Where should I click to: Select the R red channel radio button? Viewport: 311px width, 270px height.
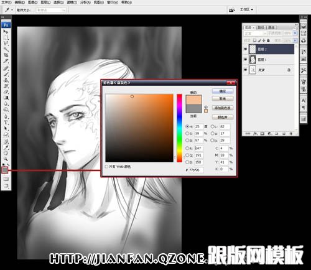(x=187, y=148)
